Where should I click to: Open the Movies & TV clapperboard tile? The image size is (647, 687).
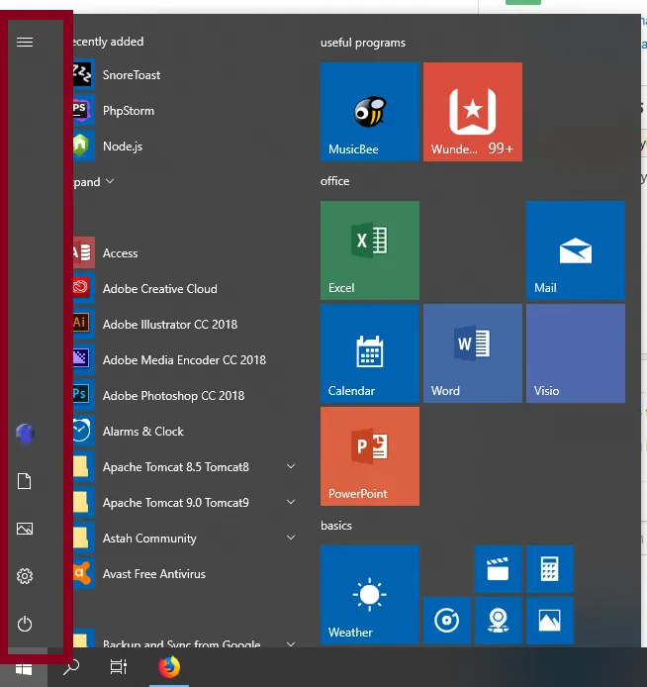coord(499,569)
